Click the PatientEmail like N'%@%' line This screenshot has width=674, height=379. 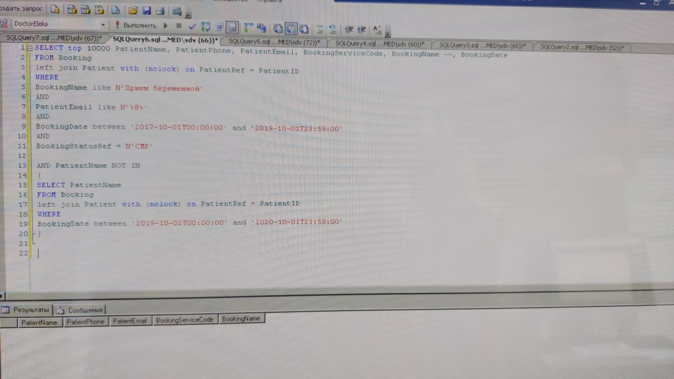click(x=92, y=107)
